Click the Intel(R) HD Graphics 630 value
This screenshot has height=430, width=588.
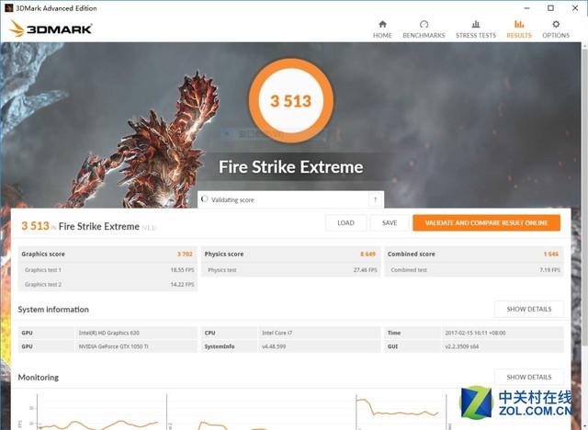pyautogui.click(x=108, y=333)
